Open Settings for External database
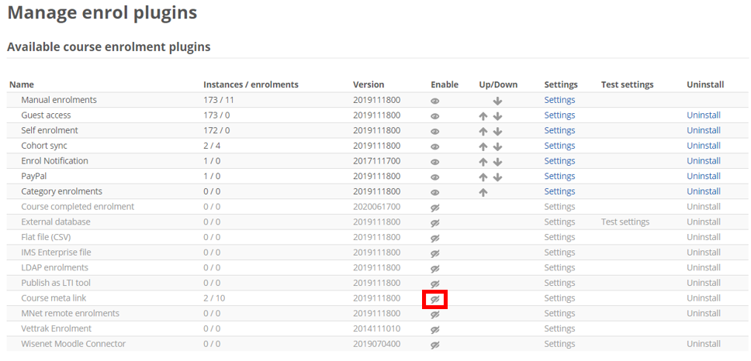The image size is (751, 361). [559, 222]
